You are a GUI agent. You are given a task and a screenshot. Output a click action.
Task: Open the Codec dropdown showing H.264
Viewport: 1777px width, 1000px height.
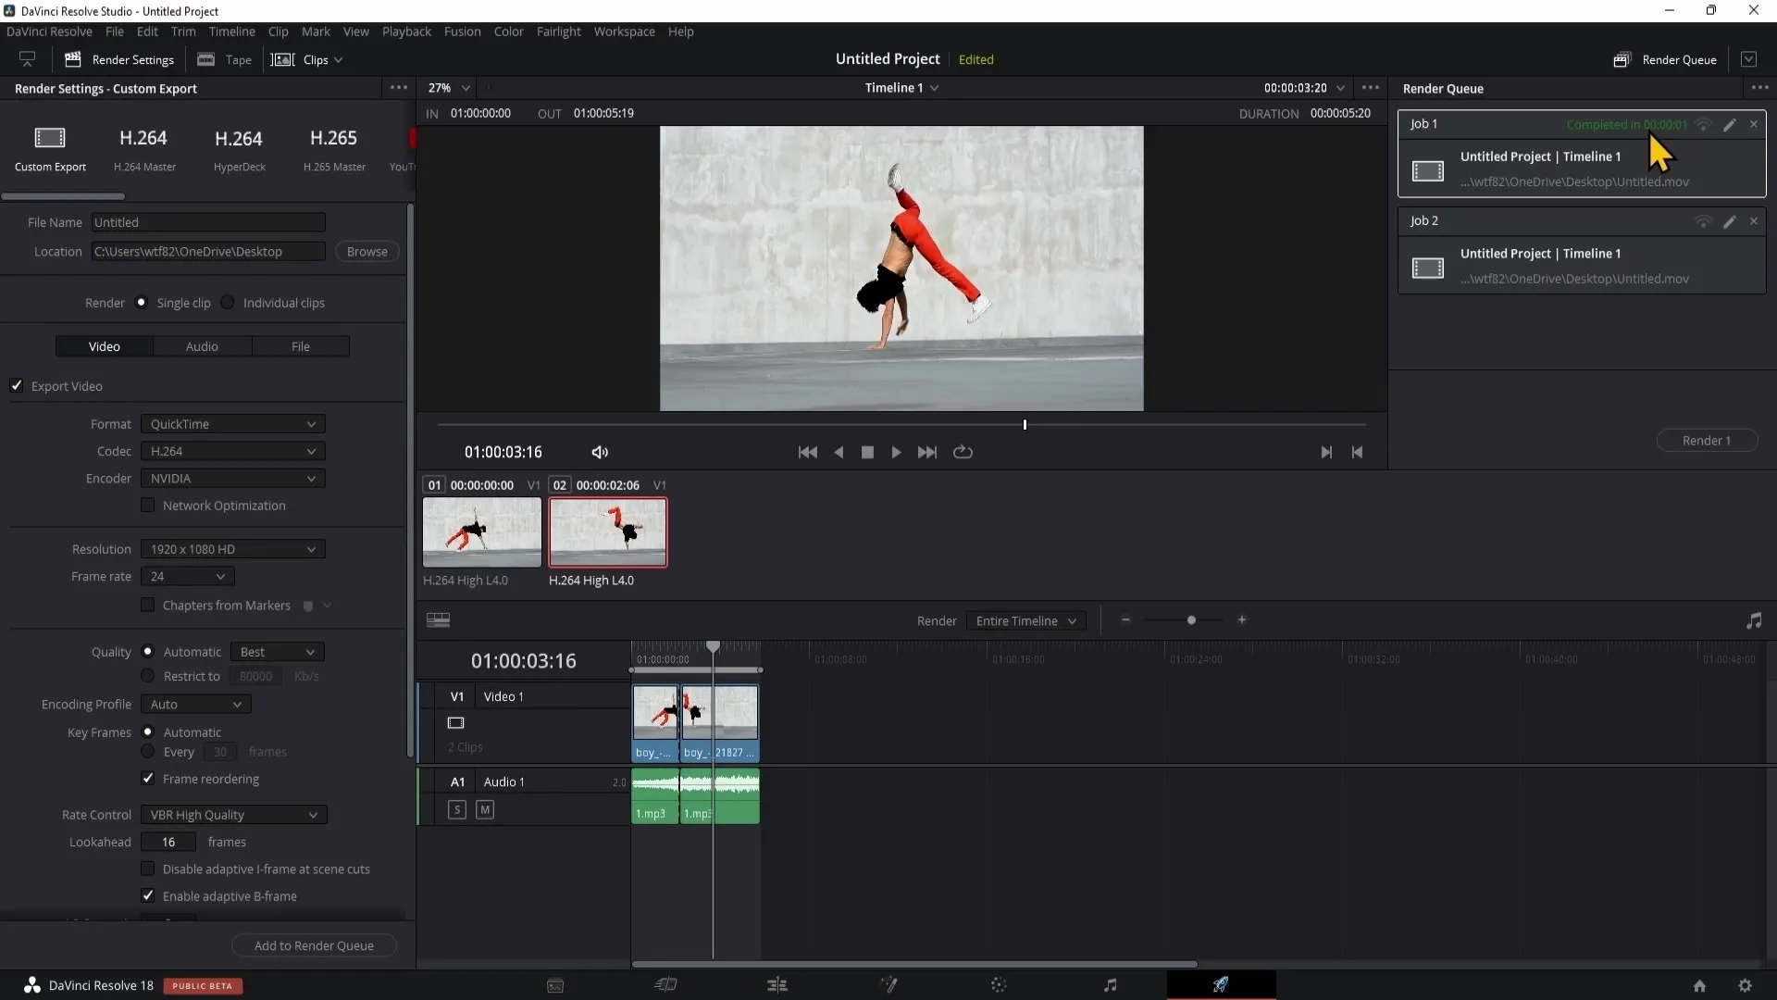pyautogui.click(x=230, y=451)
